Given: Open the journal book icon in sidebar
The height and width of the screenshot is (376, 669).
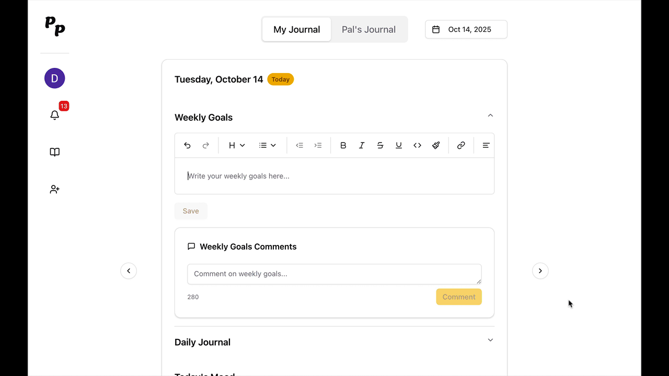Looking at the screenshot, I should (55, 152).
